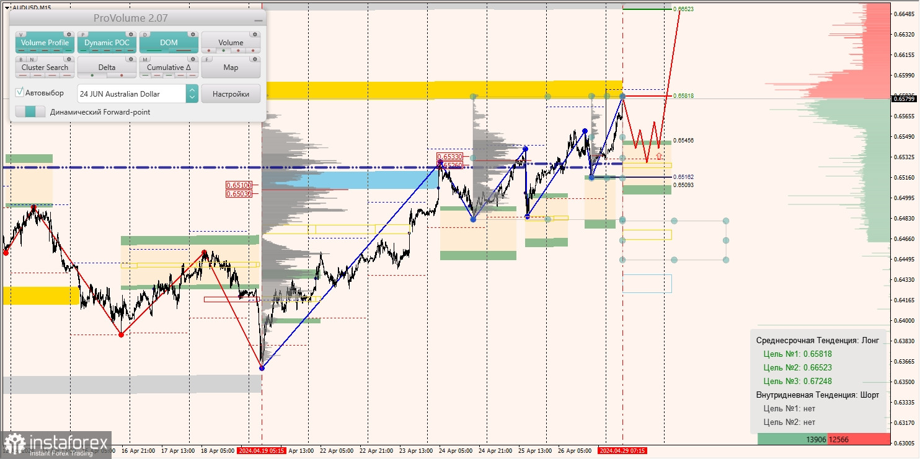Open Настройки settings
This screenshot has height=459, width=920.
click(x=231, y=94)
